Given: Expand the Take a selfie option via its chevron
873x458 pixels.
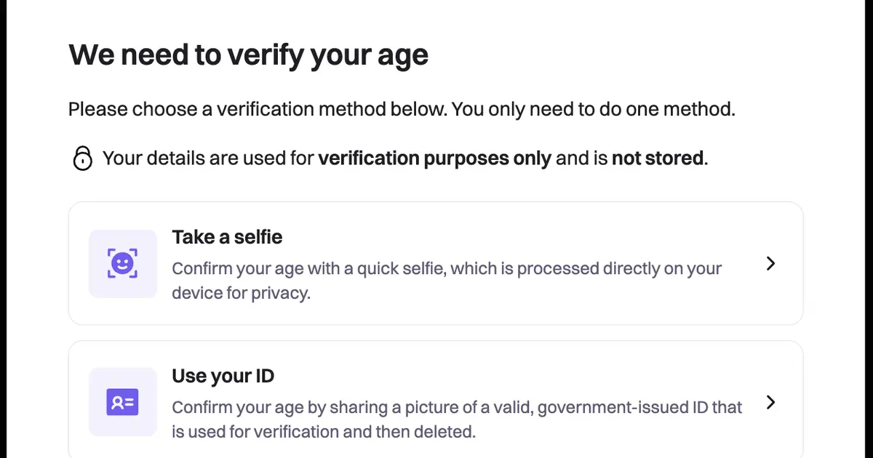Looking at the screenshot, I should tap(770, 263).
